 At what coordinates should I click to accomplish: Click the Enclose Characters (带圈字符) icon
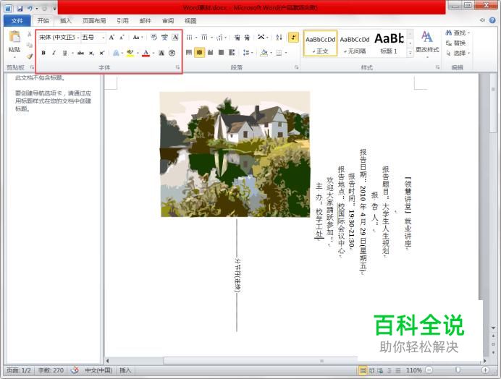[172, 53]
